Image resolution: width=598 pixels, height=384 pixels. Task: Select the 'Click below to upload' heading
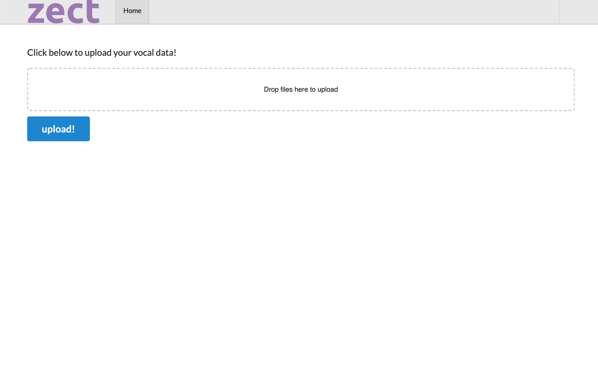102,53
